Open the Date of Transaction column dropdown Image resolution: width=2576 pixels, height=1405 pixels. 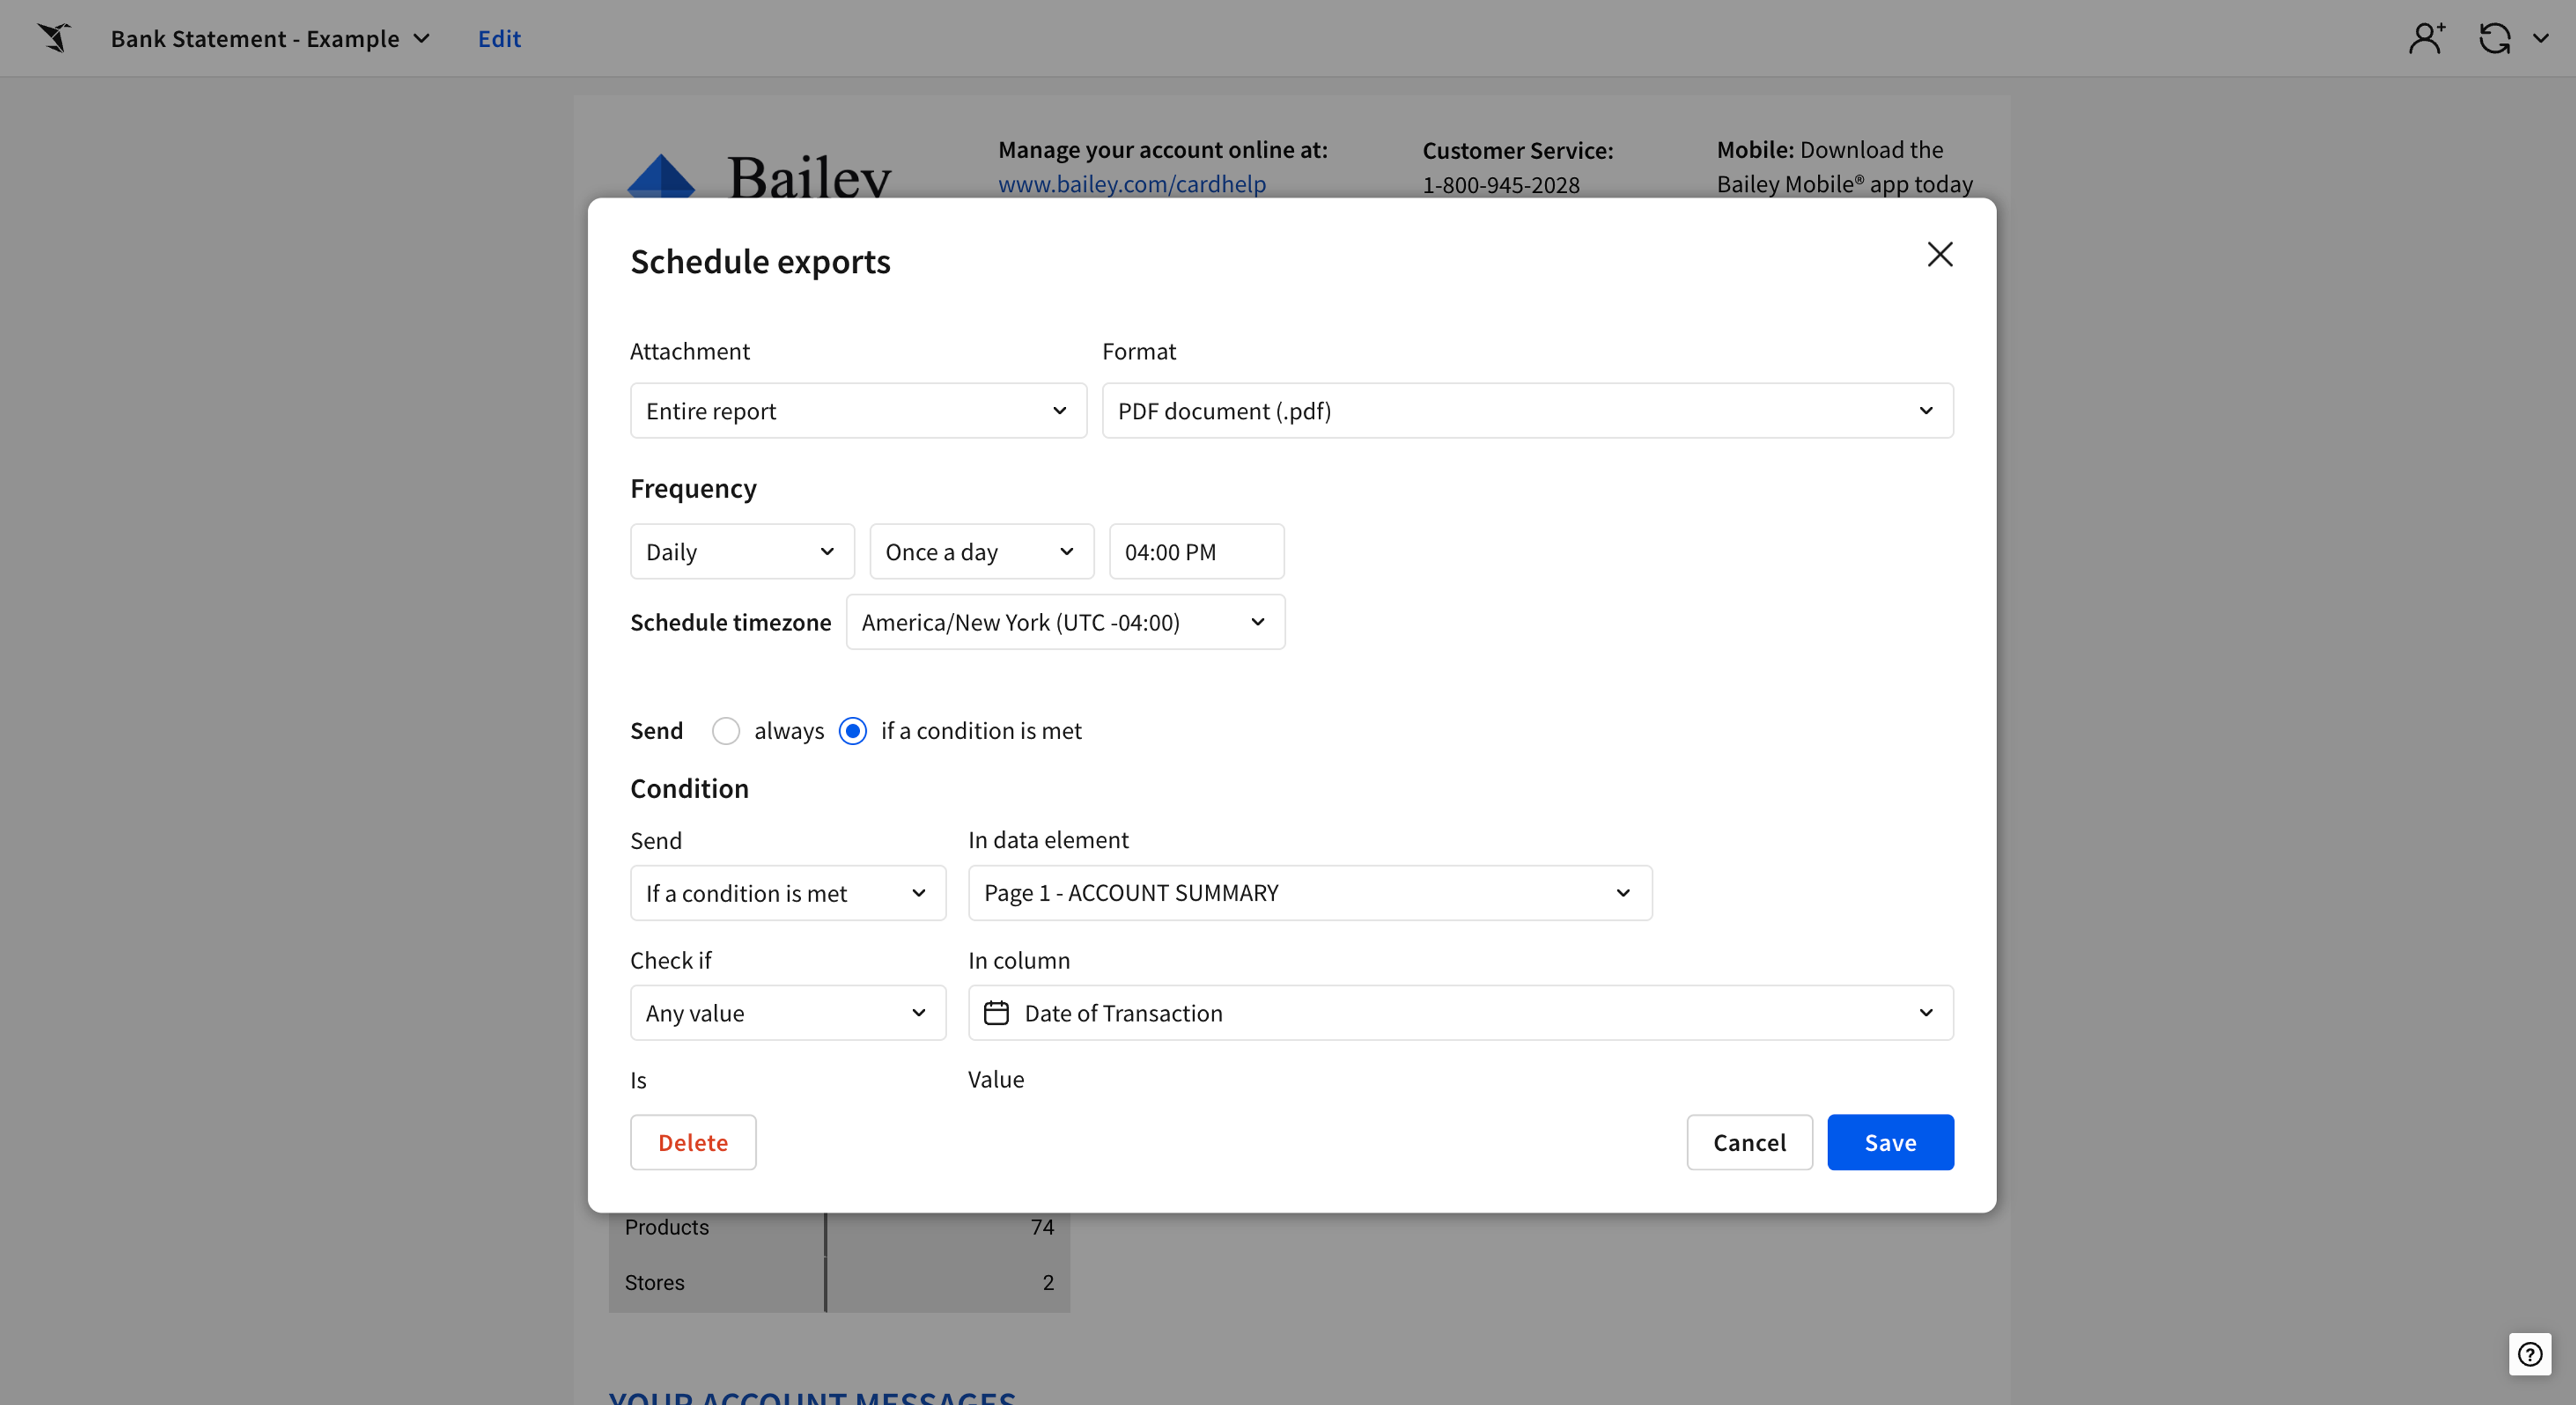[x=1460, y=1013]
